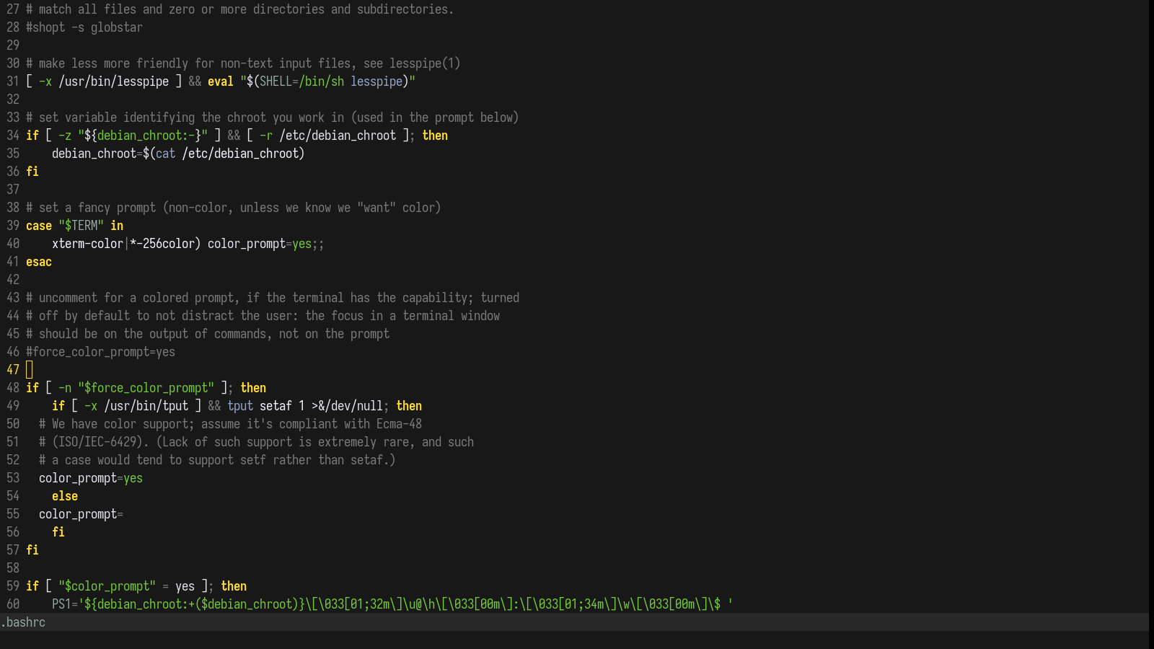Click comment 'set a fancy prompt' line 38
Viewport: 1154px width, 649px height.
(x=234, y=208)
